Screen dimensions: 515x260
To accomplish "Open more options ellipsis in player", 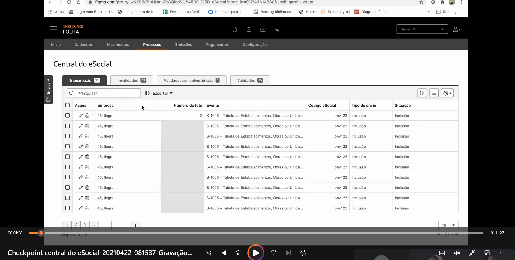I will (x=502, y=253).
